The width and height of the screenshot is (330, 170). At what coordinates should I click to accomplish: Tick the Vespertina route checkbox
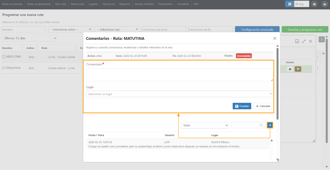click(x=4, y=68)
